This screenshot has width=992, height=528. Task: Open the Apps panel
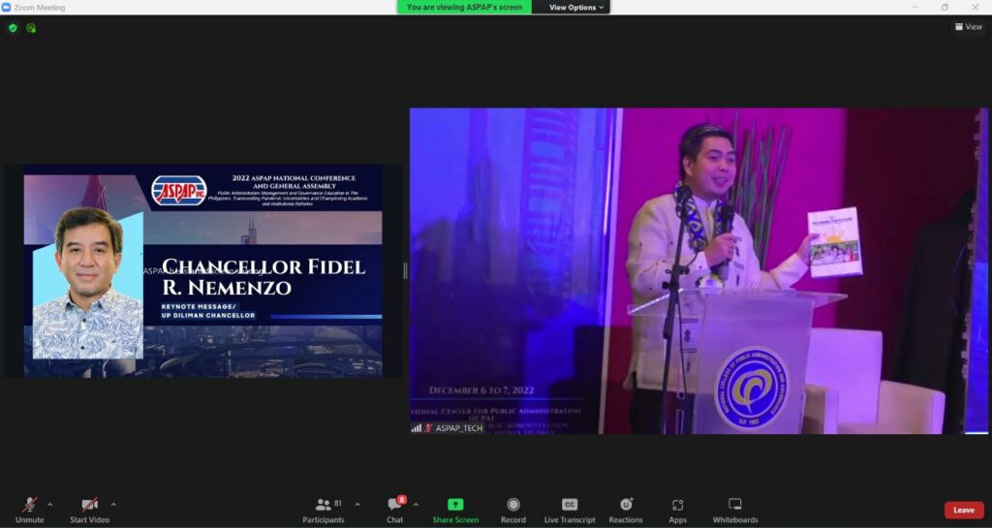677,505
